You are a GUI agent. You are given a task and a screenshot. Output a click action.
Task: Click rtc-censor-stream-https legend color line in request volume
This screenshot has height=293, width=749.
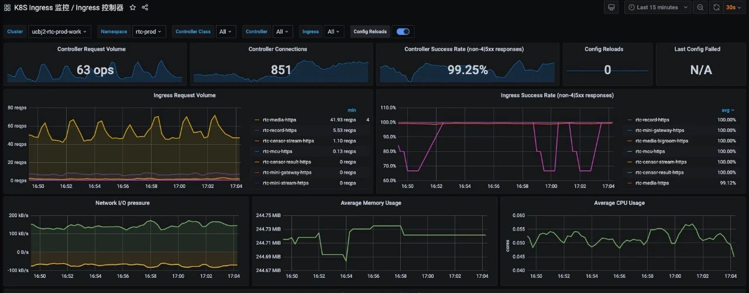tap(257, 141)
